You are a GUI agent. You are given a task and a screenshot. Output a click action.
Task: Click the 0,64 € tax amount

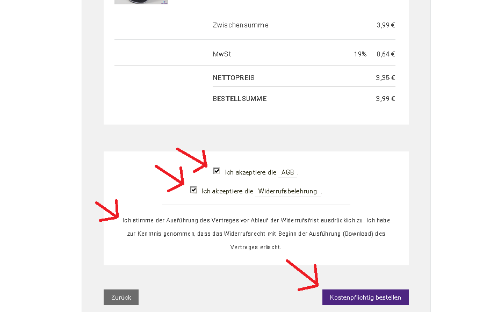point(385,54)
